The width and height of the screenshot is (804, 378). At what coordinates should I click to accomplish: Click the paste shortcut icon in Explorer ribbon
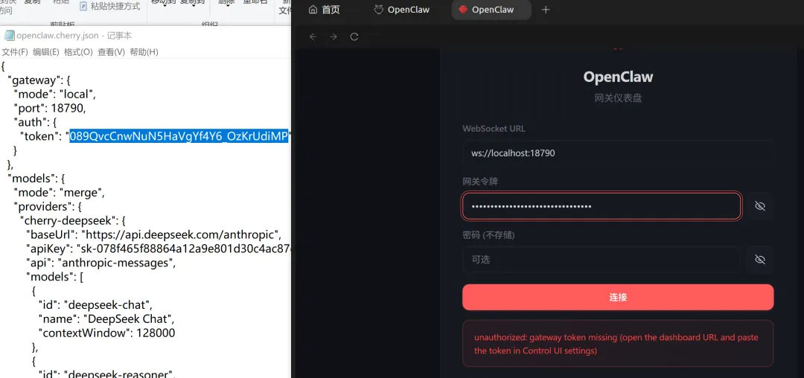(x=83, y=6)
